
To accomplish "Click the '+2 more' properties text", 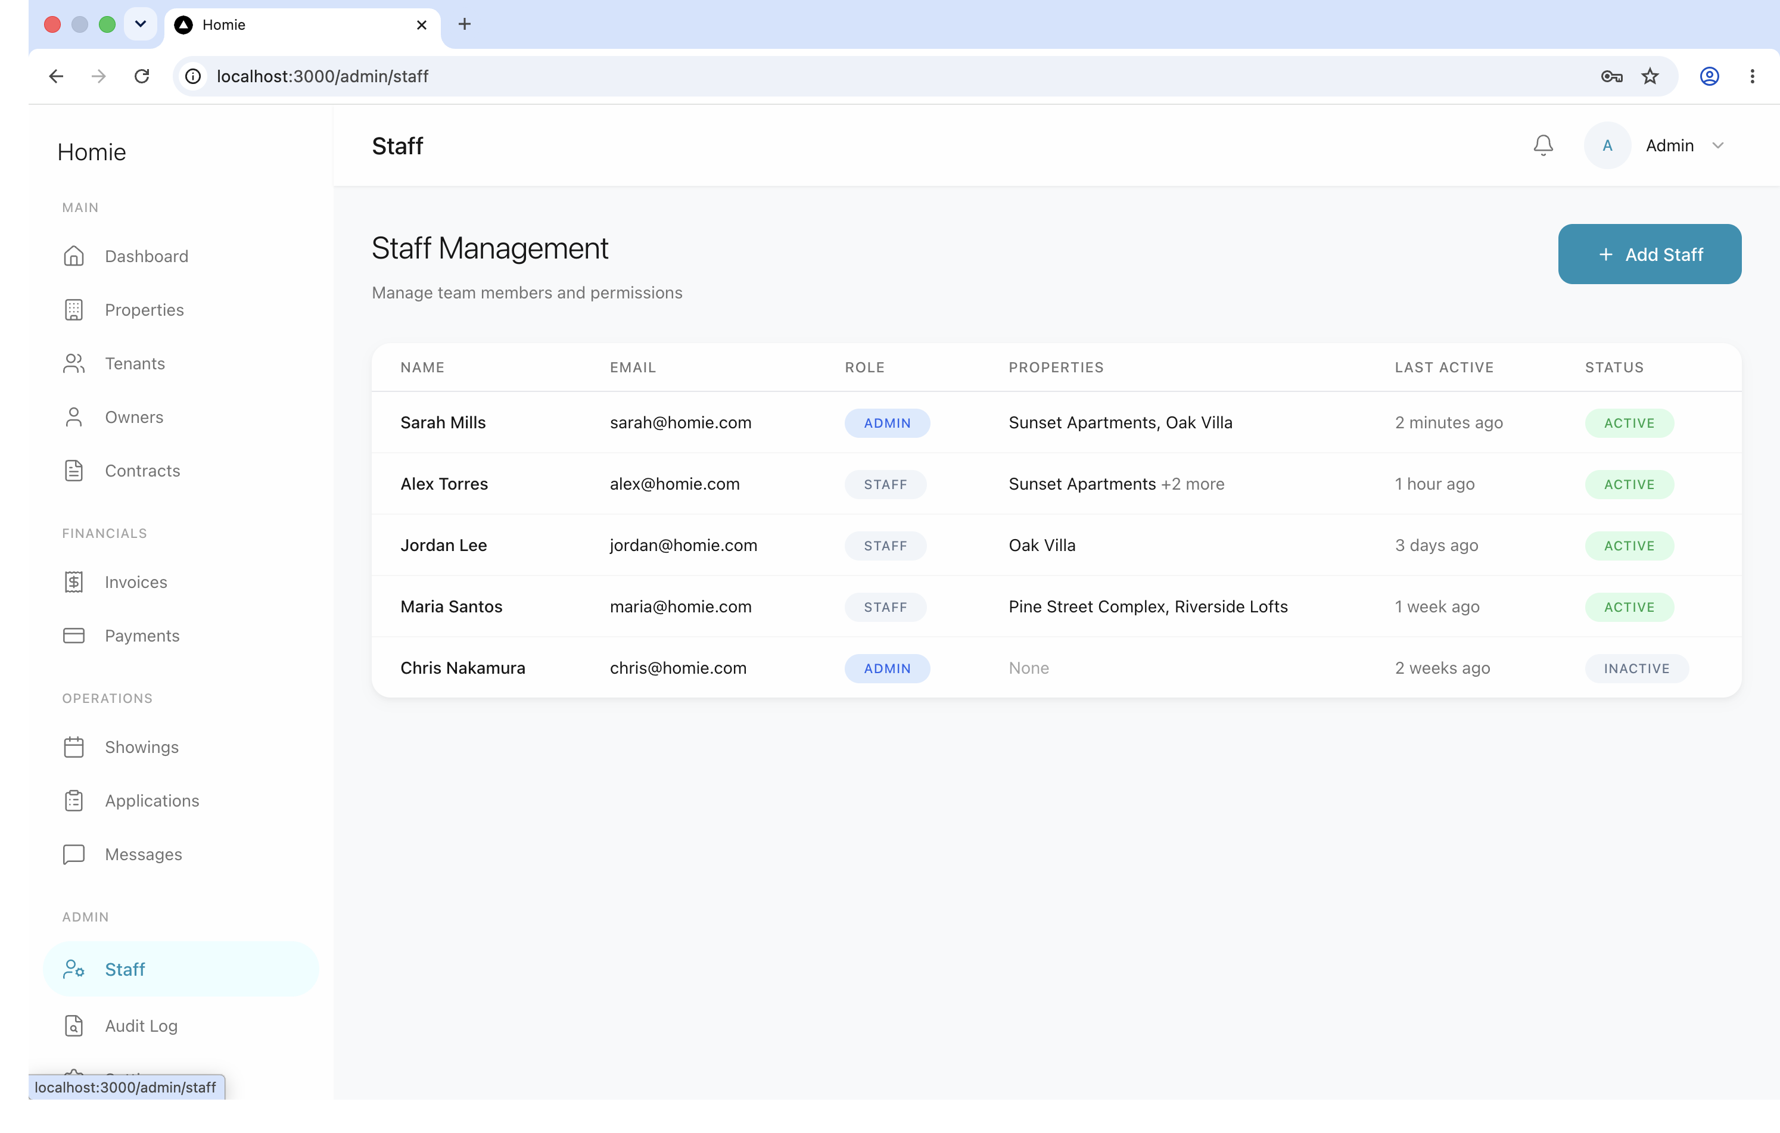I will click(1193, 484).
